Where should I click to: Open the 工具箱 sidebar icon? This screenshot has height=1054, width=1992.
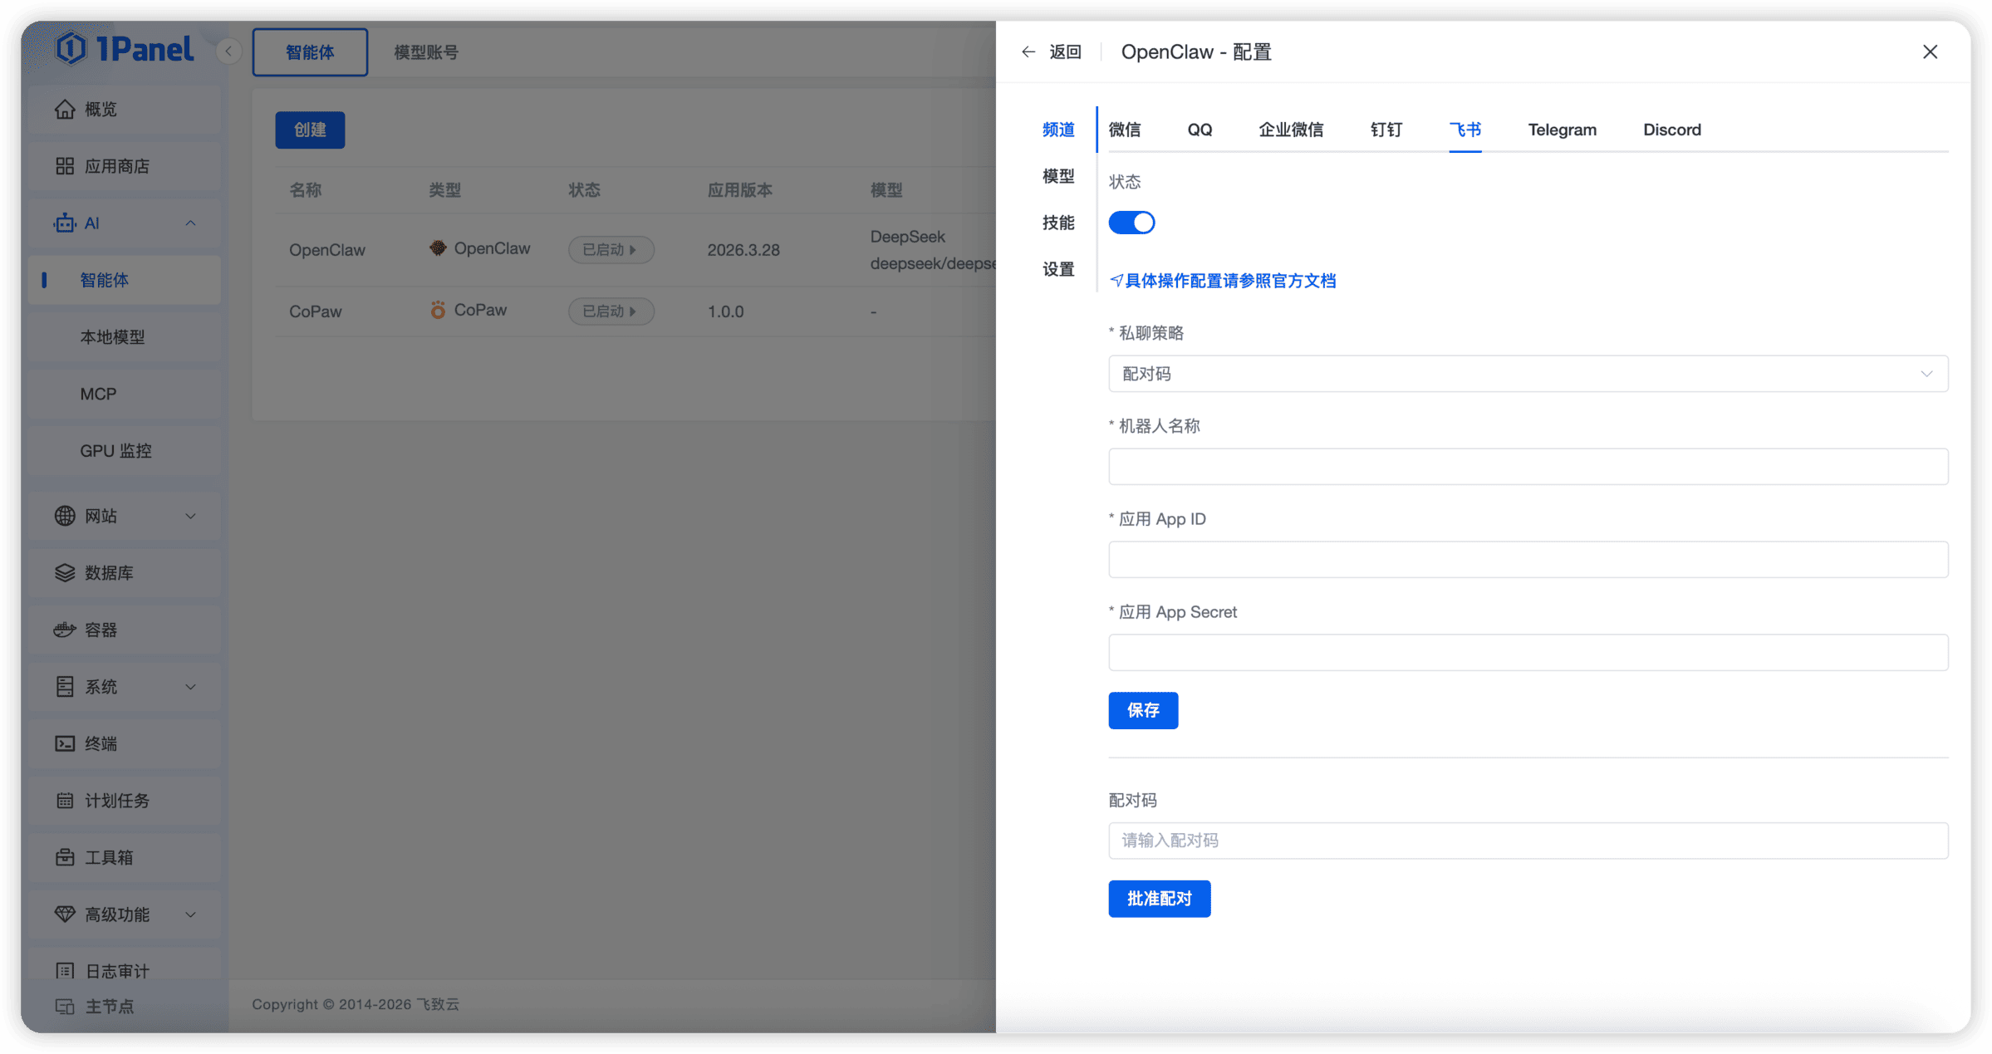[x=66, y=857]
